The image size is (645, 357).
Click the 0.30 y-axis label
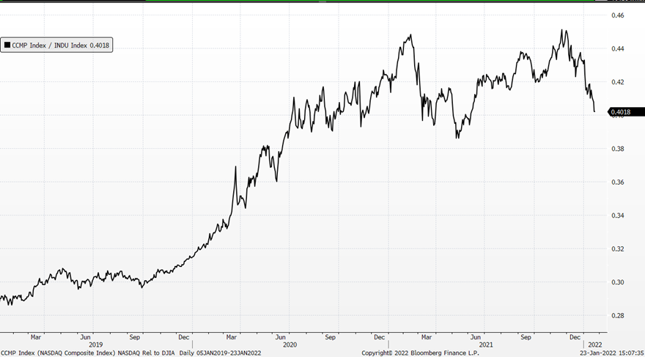click(618, 282)
